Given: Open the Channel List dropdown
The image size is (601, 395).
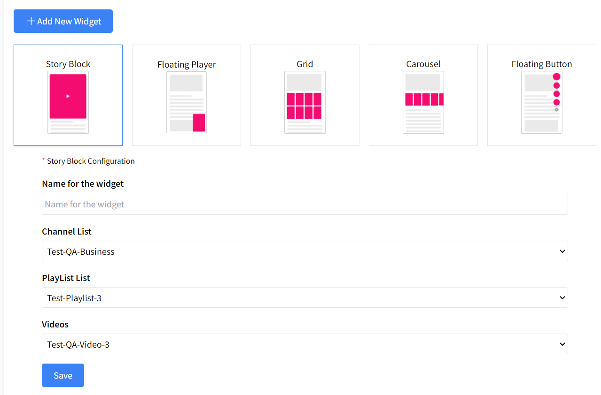Looking at the screenshot, I should 305,251.
